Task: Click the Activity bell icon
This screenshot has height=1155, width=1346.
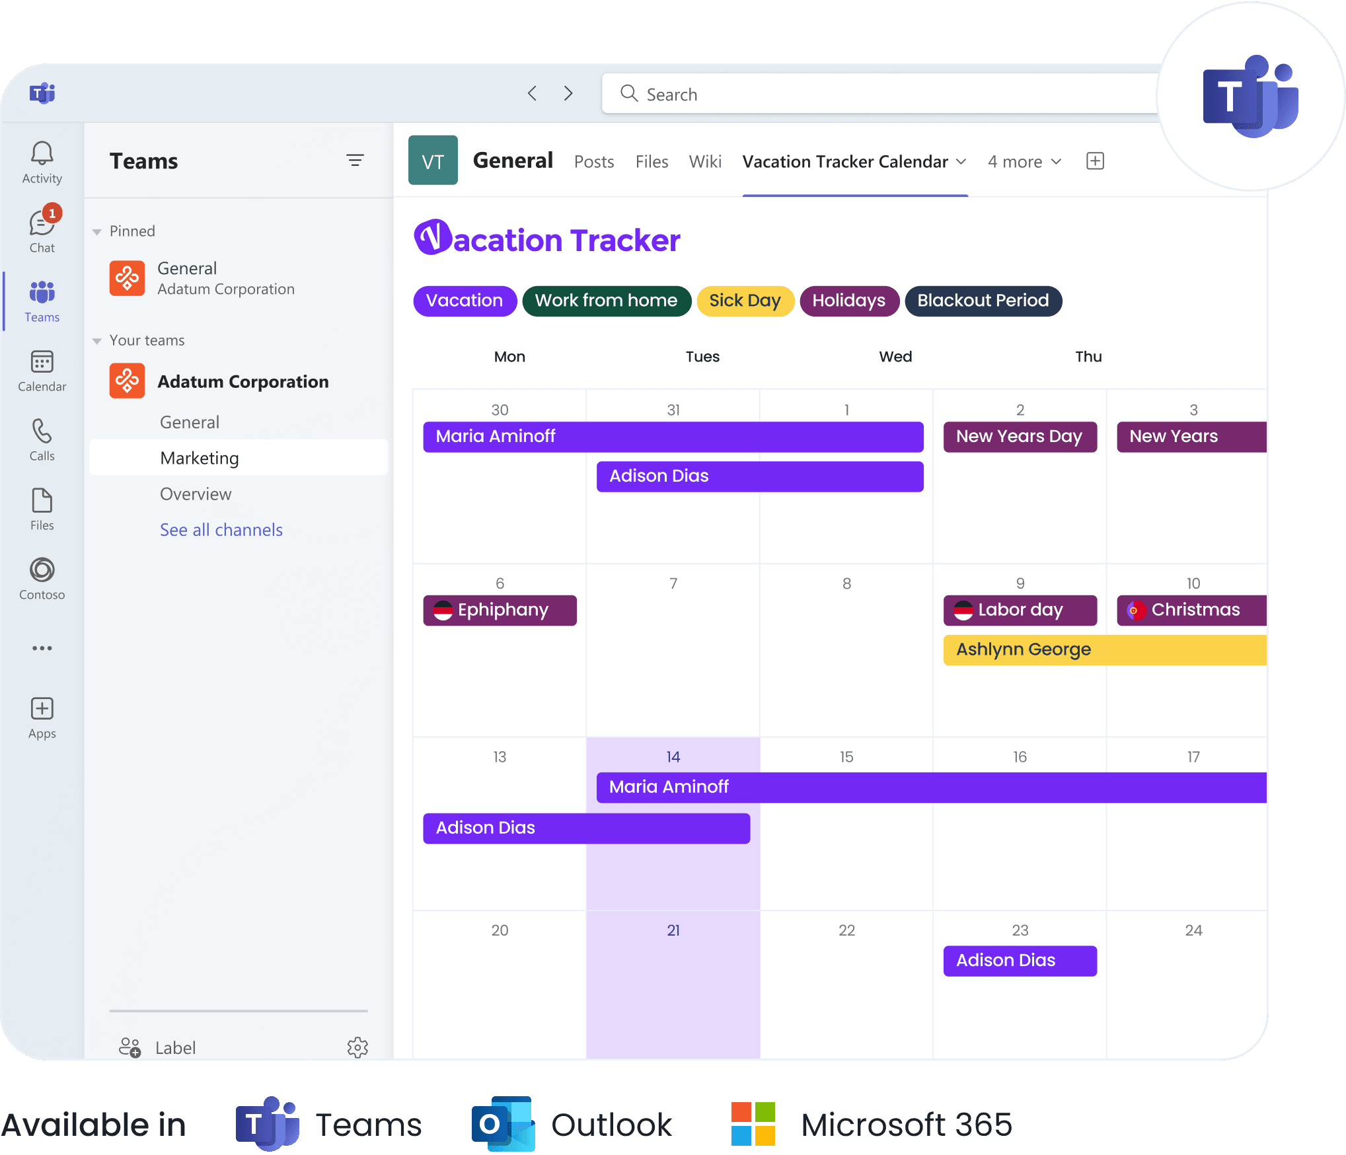Action: (x=41, y=153)
